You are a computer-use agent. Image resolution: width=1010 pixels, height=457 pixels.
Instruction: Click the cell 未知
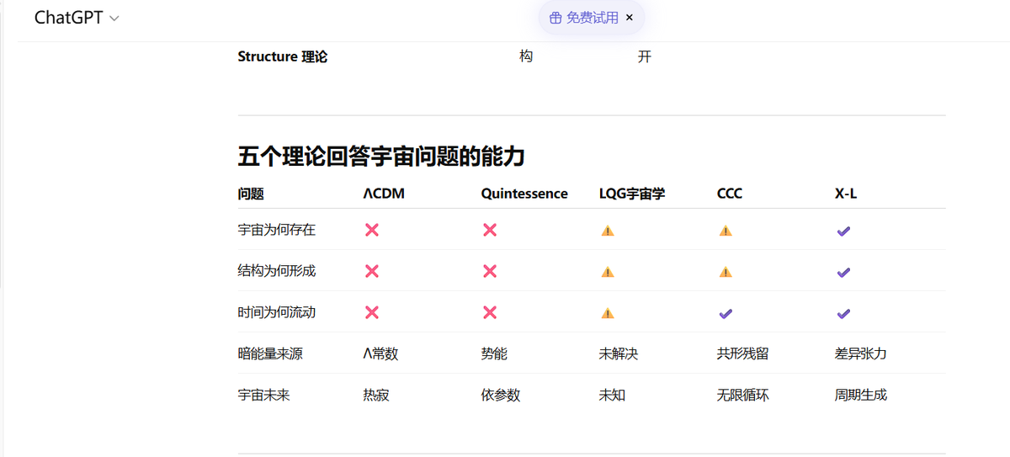coord(612,395)
